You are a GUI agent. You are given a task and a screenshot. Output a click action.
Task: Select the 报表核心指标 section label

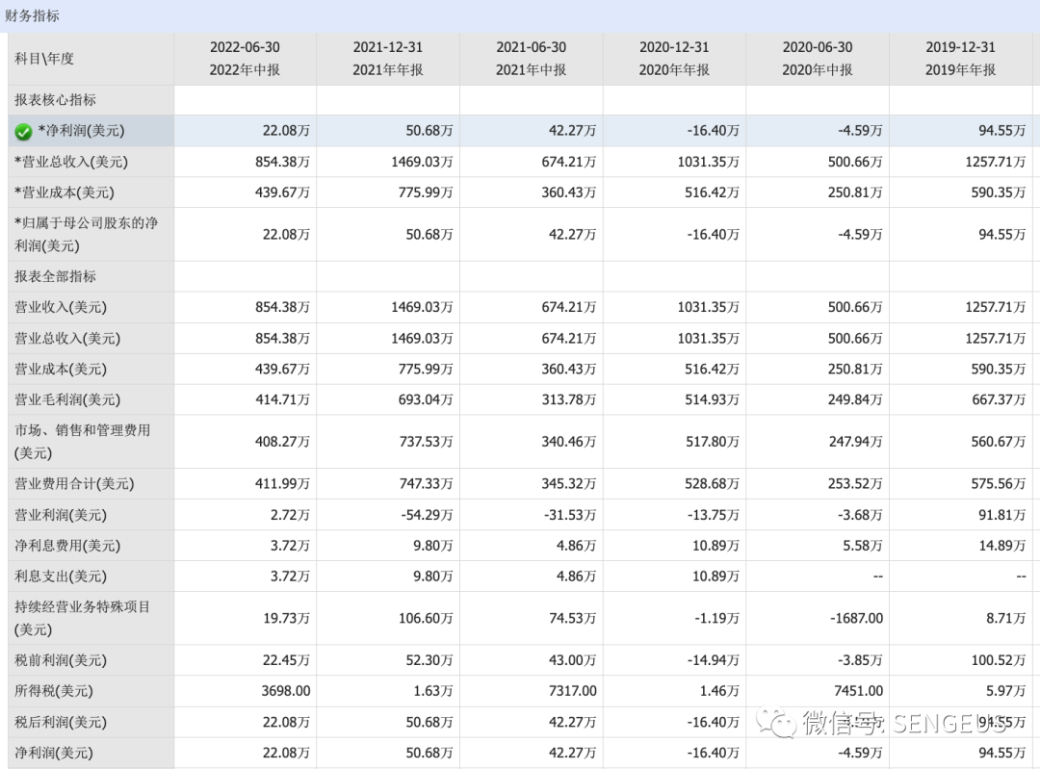(x=56, y=100)
